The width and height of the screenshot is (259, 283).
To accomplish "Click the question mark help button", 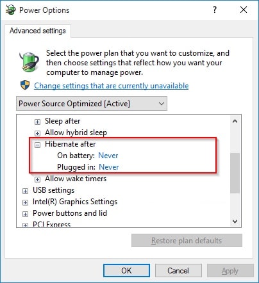I will (215, 10).
